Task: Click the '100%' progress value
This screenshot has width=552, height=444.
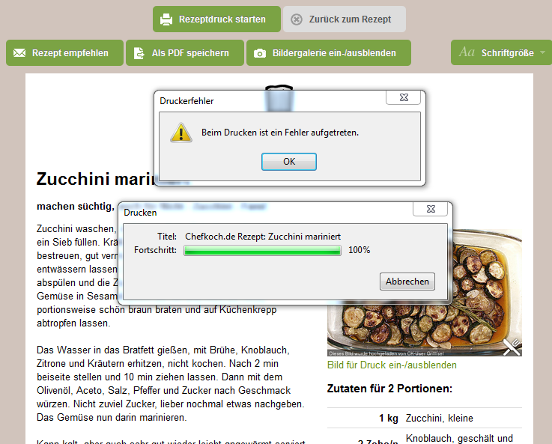Action: (359, 250)
